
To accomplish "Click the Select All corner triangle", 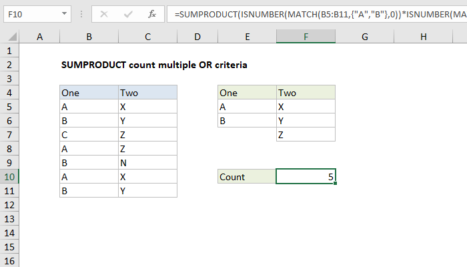I will pyautogui.click(x=12, y=37).
